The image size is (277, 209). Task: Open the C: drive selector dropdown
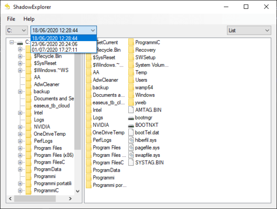[x=17, y=30]
